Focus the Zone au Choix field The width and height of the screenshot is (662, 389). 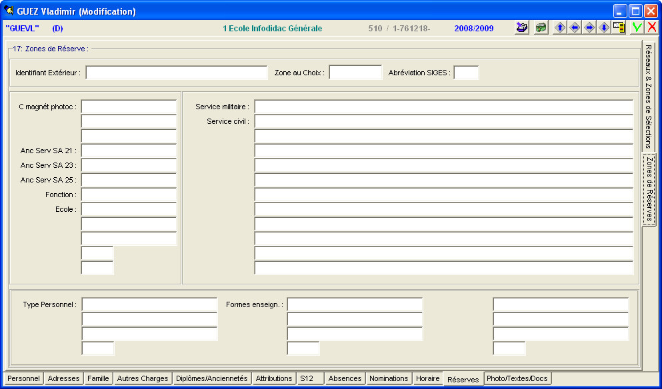coord(355,73)
